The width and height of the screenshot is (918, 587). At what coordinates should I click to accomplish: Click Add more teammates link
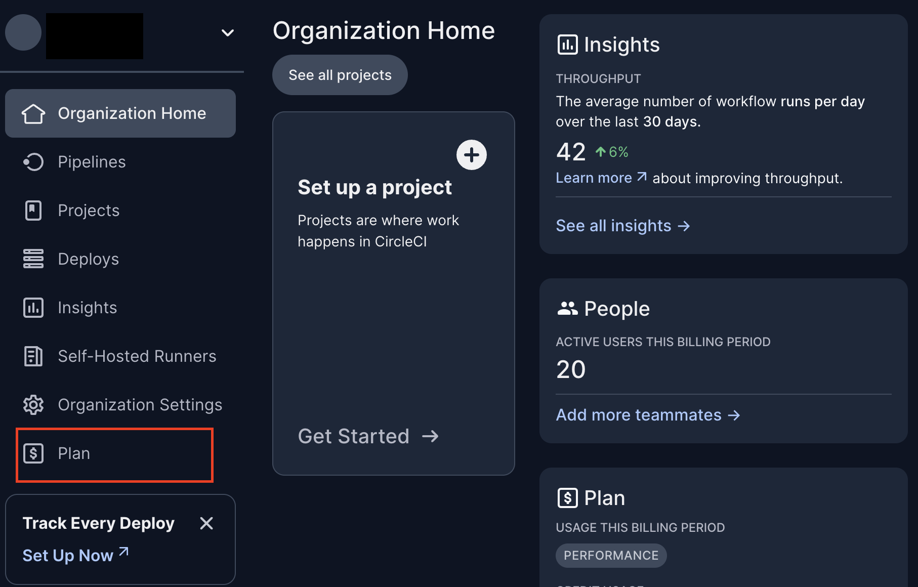pyautogui.click(x=648, y=415)
